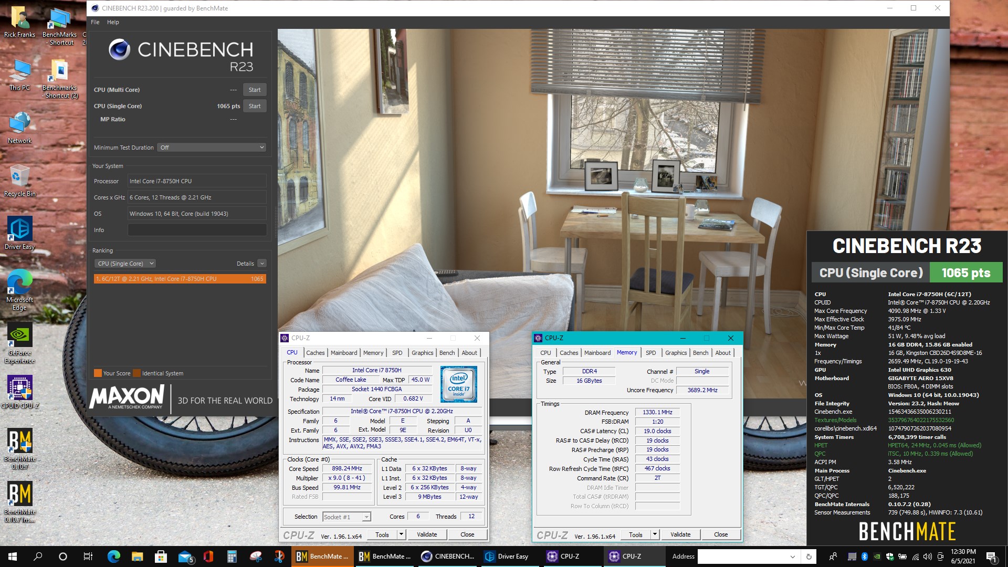
Task: Launch File Explorer from taskbar
Action: (137, 556)
